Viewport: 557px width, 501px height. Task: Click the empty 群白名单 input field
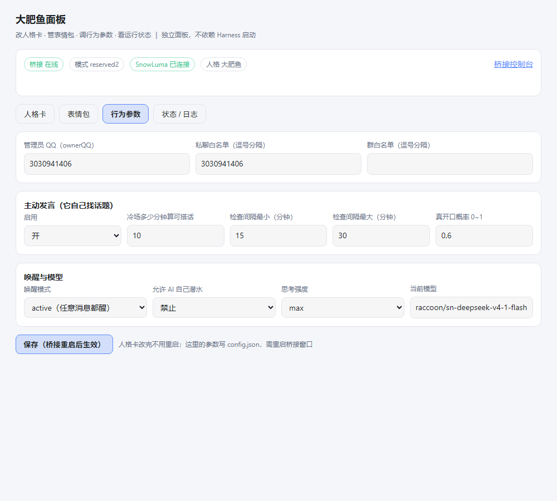click(449, 164)
